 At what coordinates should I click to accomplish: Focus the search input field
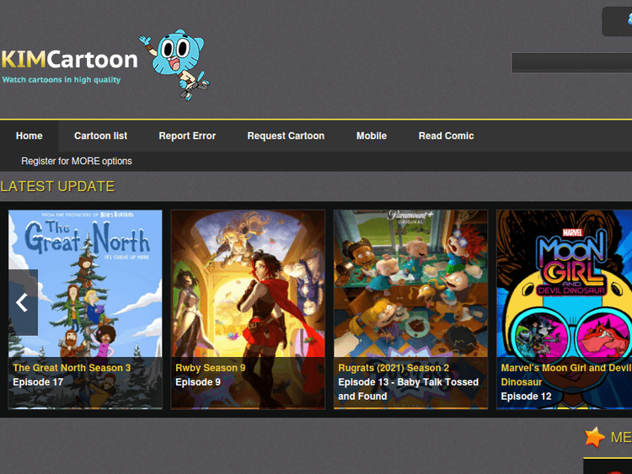tap(571, 63)
